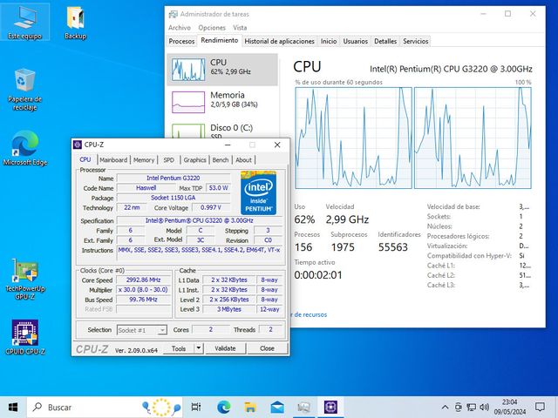Select the Papelera de reciclaje icon

pyautogui.click(x=24, y=90)
